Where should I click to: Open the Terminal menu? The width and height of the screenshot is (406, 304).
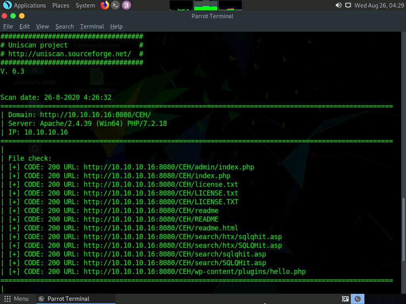(x=92, y=27)
